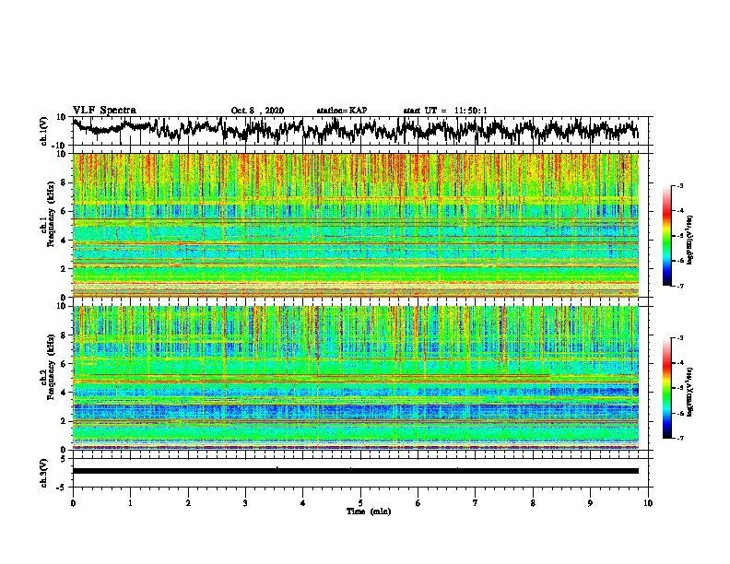Click time axis tick label "8"
The height and width of the screenshot is (564, 730).
pyautogui.click(x=533, y=503)
